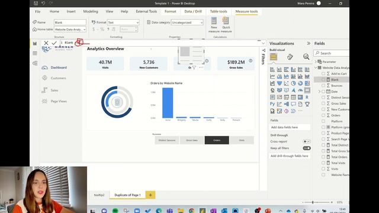Screen dimensions: 379x213
Task: Check the Orders field
Action: pos(323,115)
